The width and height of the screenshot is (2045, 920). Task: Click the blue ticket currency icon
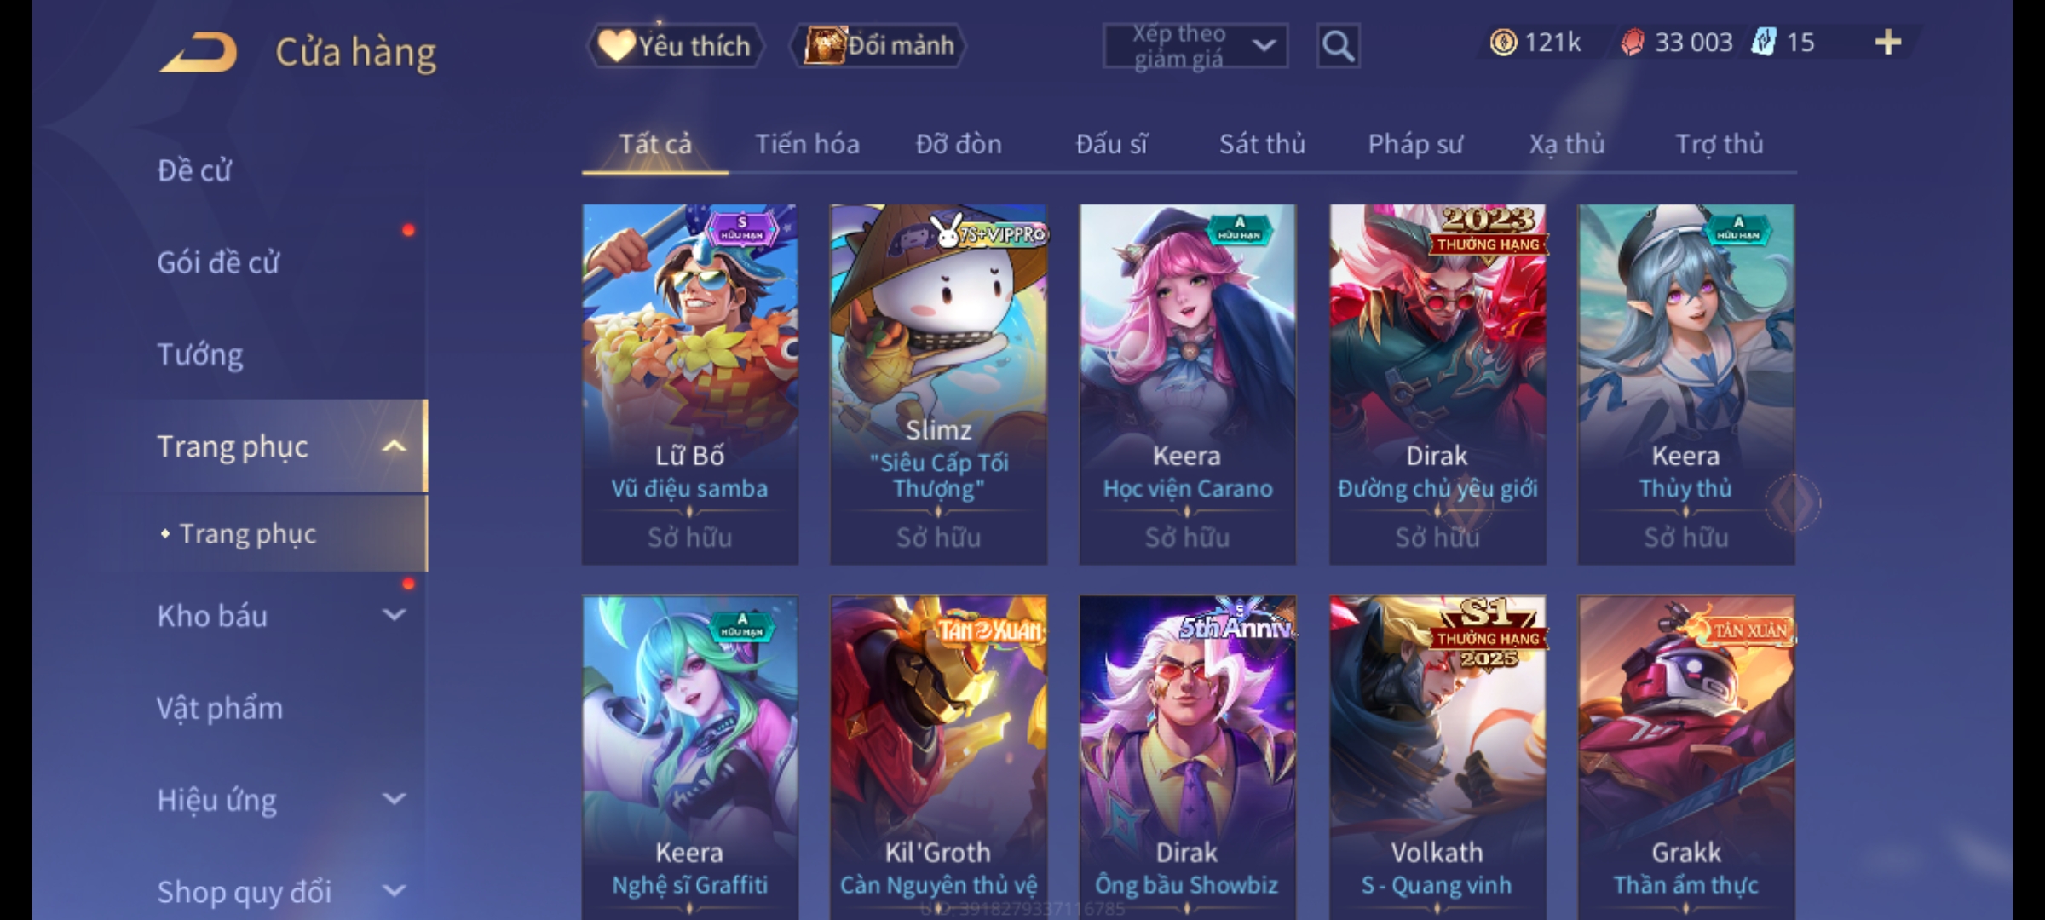[1764, 43]
